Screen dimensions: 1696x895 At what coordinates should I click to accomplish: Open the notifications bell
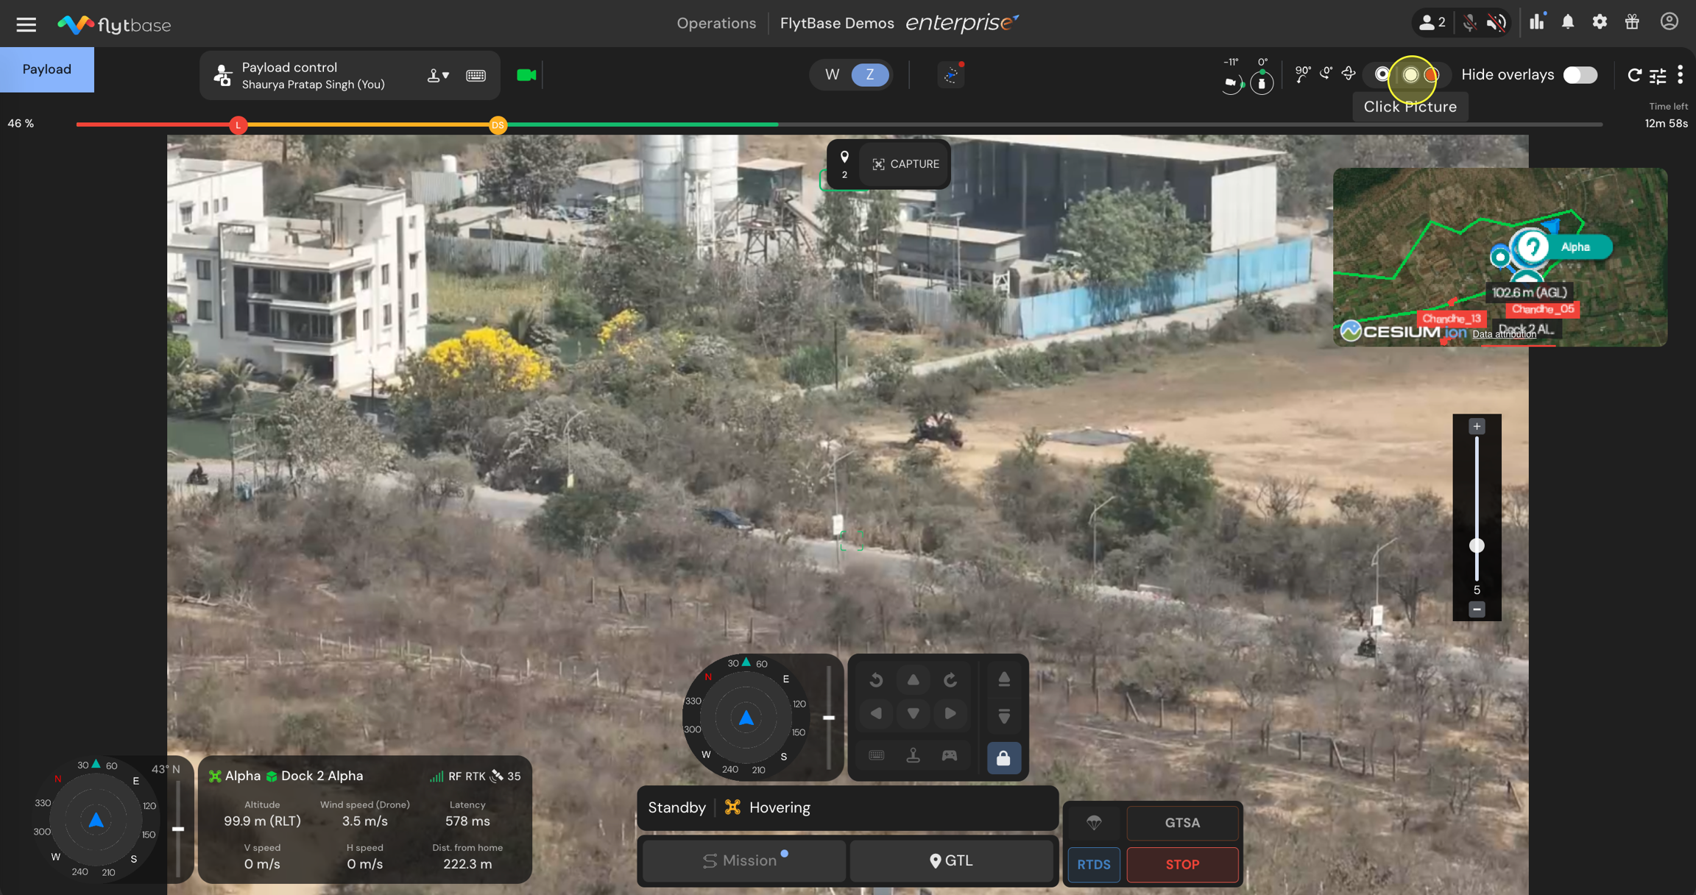point(1568,22)
